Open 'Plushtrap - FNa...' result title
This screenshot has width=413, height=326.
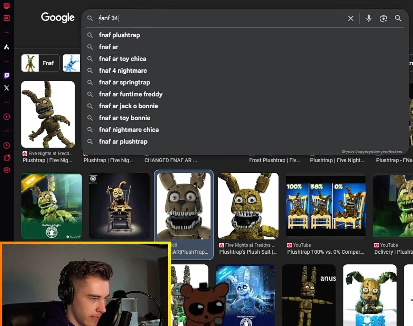click(394, 160)
